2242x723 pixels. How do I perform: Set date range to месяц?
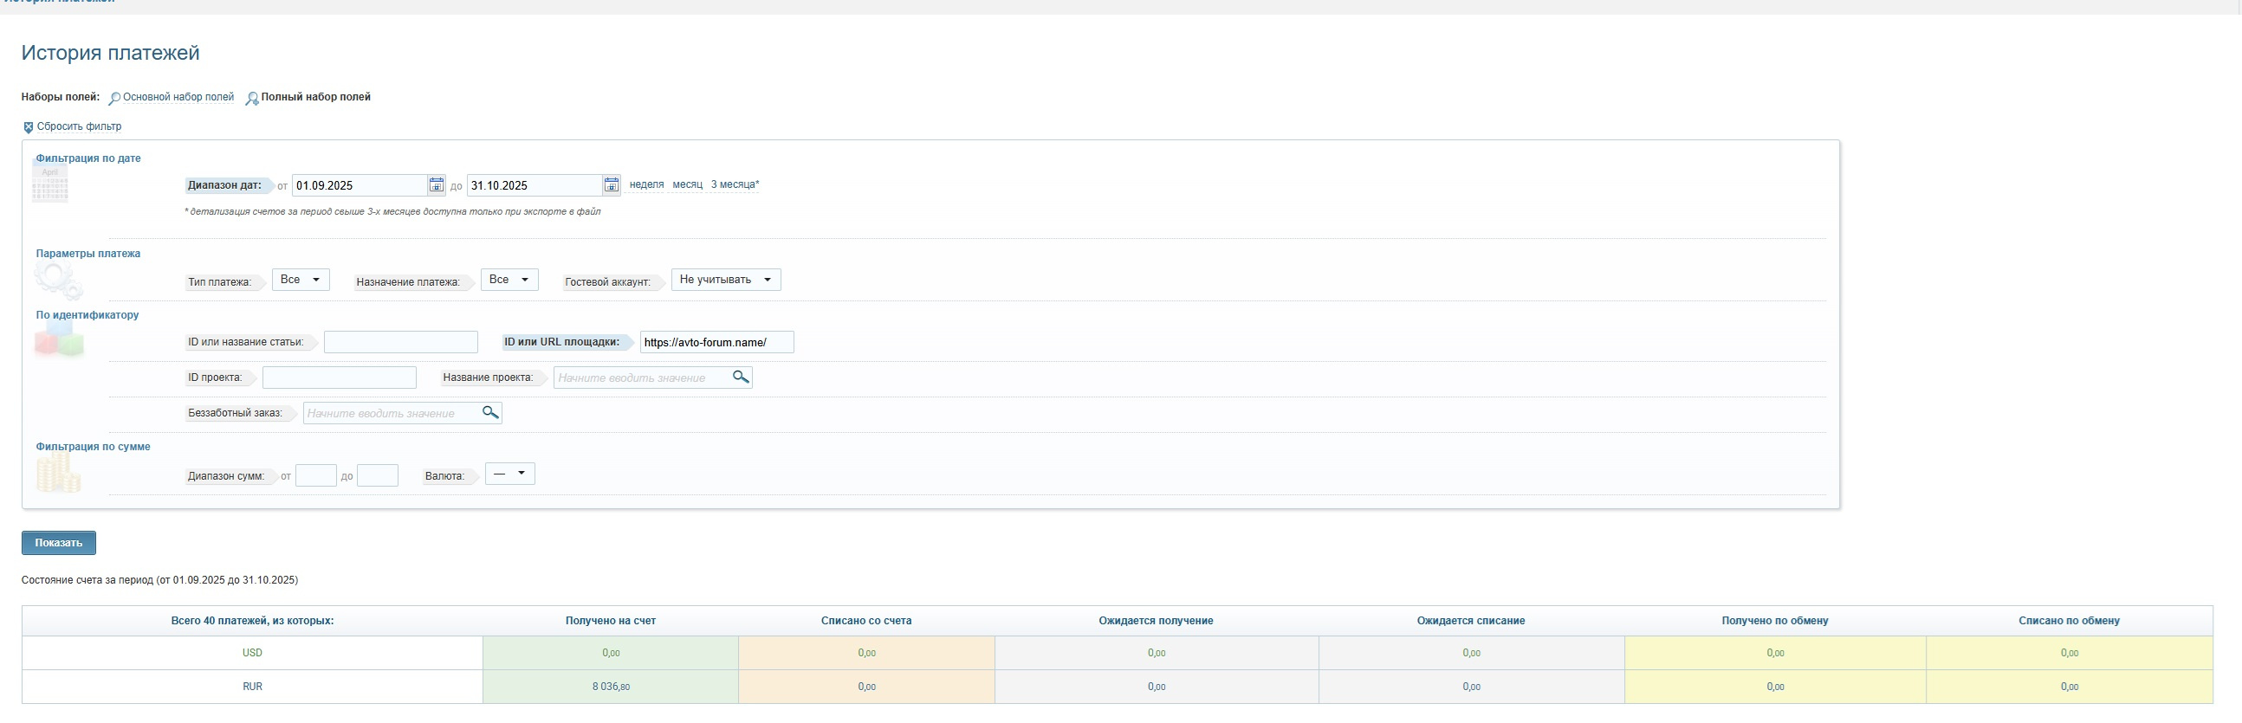pos(688,184)
